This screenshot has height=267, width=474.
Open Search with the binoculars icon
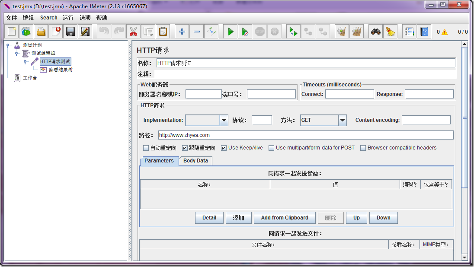[x=376, y=32]
